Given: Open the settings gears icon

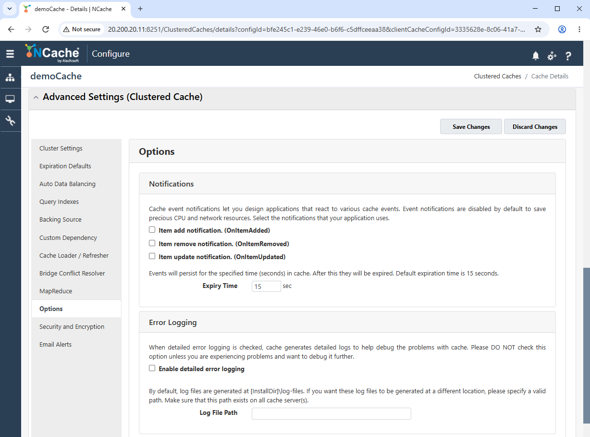Looking at the screenshot, I should [x=552, y=56].
